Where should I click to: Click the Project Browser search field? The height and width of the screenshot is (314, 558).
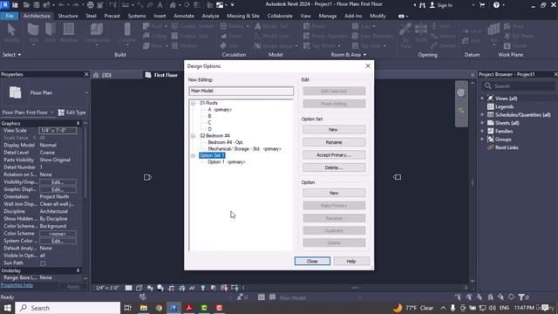tap(520, 86)
